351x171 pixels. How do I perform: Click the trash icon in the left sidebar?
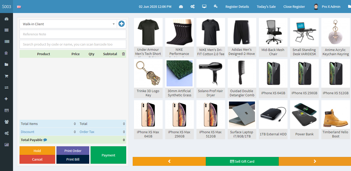tap(7, 53)
